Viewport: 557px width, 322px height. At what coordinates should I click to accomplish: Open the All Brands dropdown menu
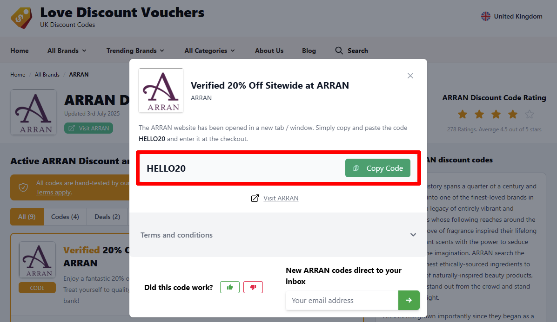67,51
